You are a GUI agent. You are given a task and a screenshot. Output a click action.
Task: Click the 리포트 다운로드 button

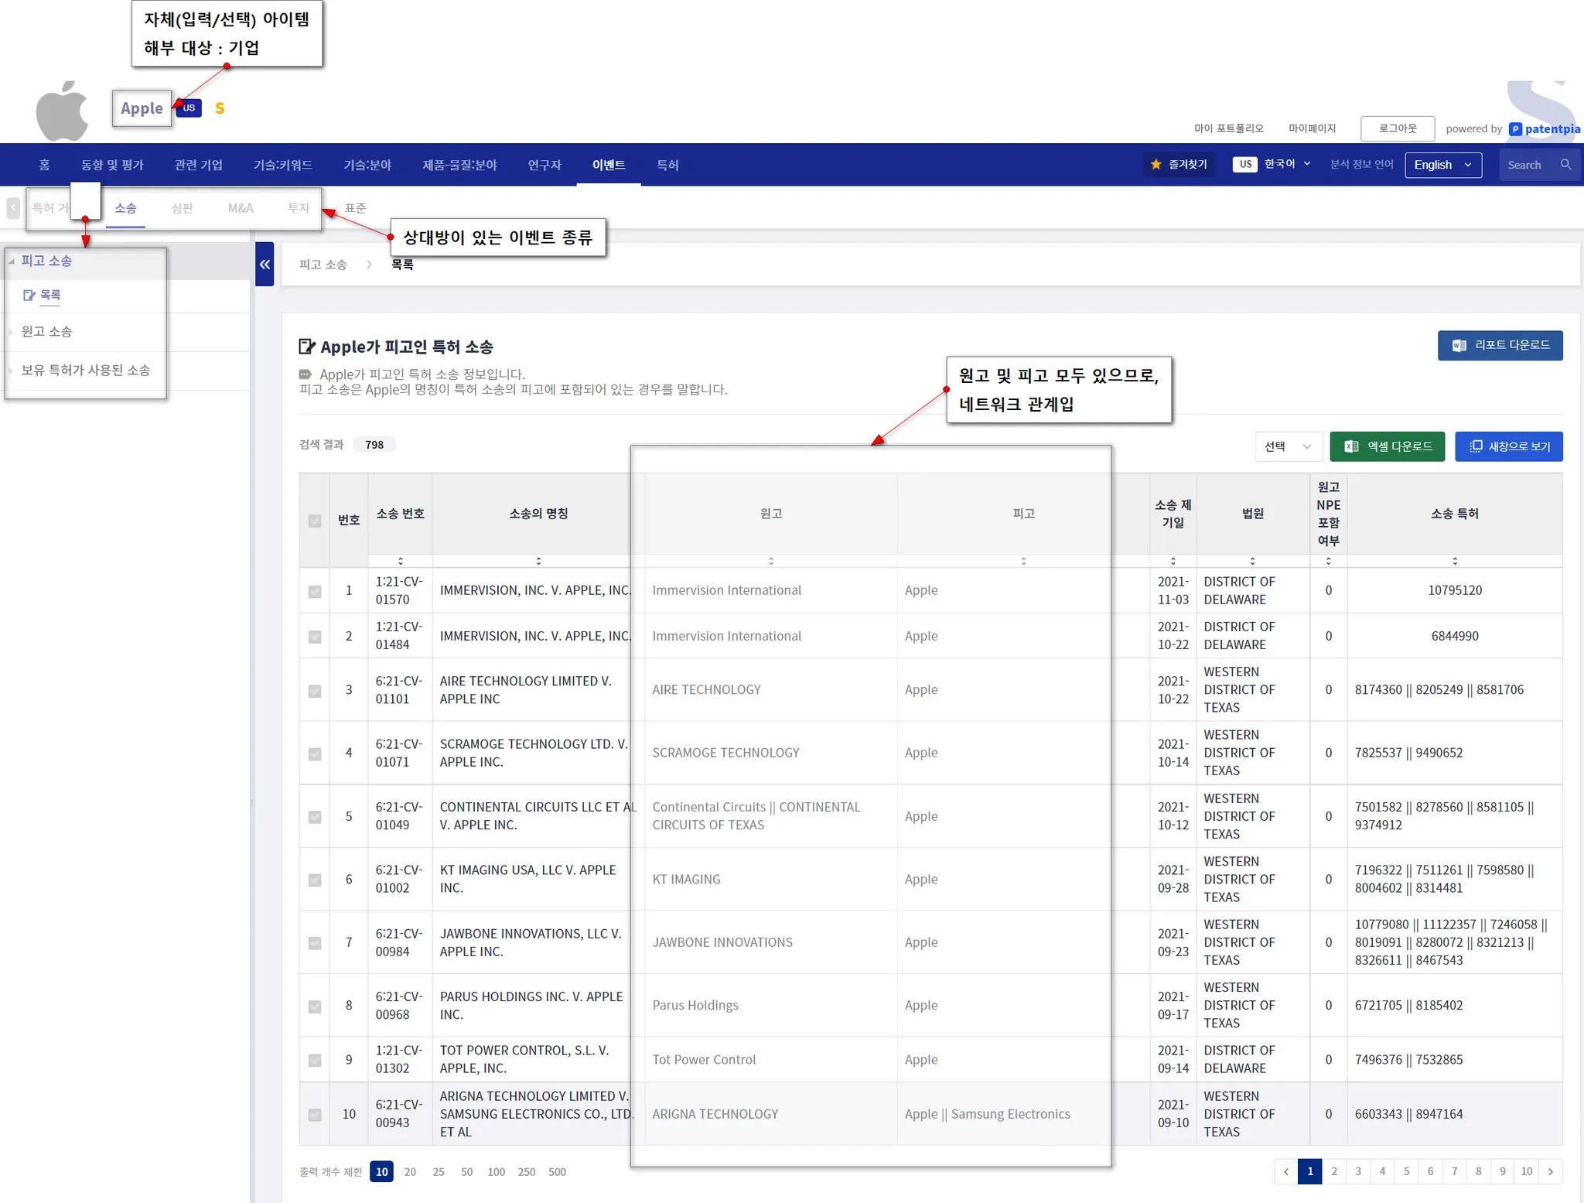1500,345
